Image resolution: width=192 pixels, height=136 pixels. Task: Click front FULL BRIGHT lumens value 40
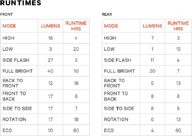pyautogui.click(x=50, y=71)
